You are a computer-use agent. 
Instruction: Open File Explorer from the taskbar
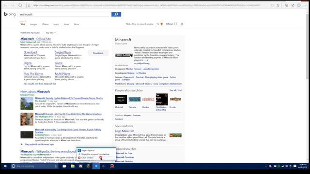pos(73,166)
